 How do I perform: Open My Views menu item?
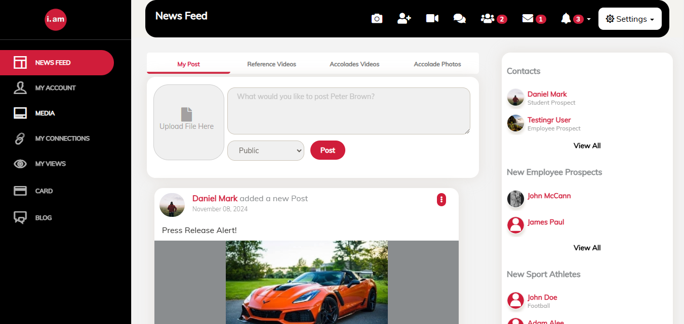tap(51, 164)
